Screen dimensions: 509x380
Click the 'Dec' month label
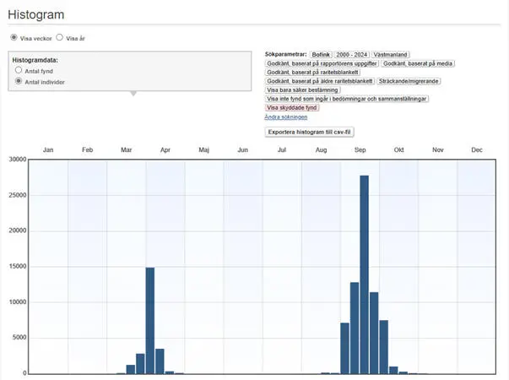tap(476, 149)
